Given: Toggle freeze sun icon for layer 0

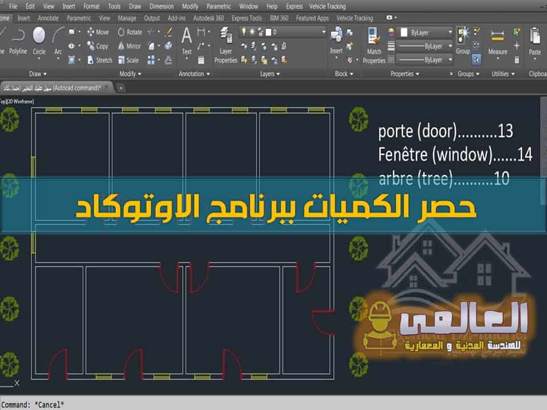Looking at the screenshot, I should click(x=252, y=32).
